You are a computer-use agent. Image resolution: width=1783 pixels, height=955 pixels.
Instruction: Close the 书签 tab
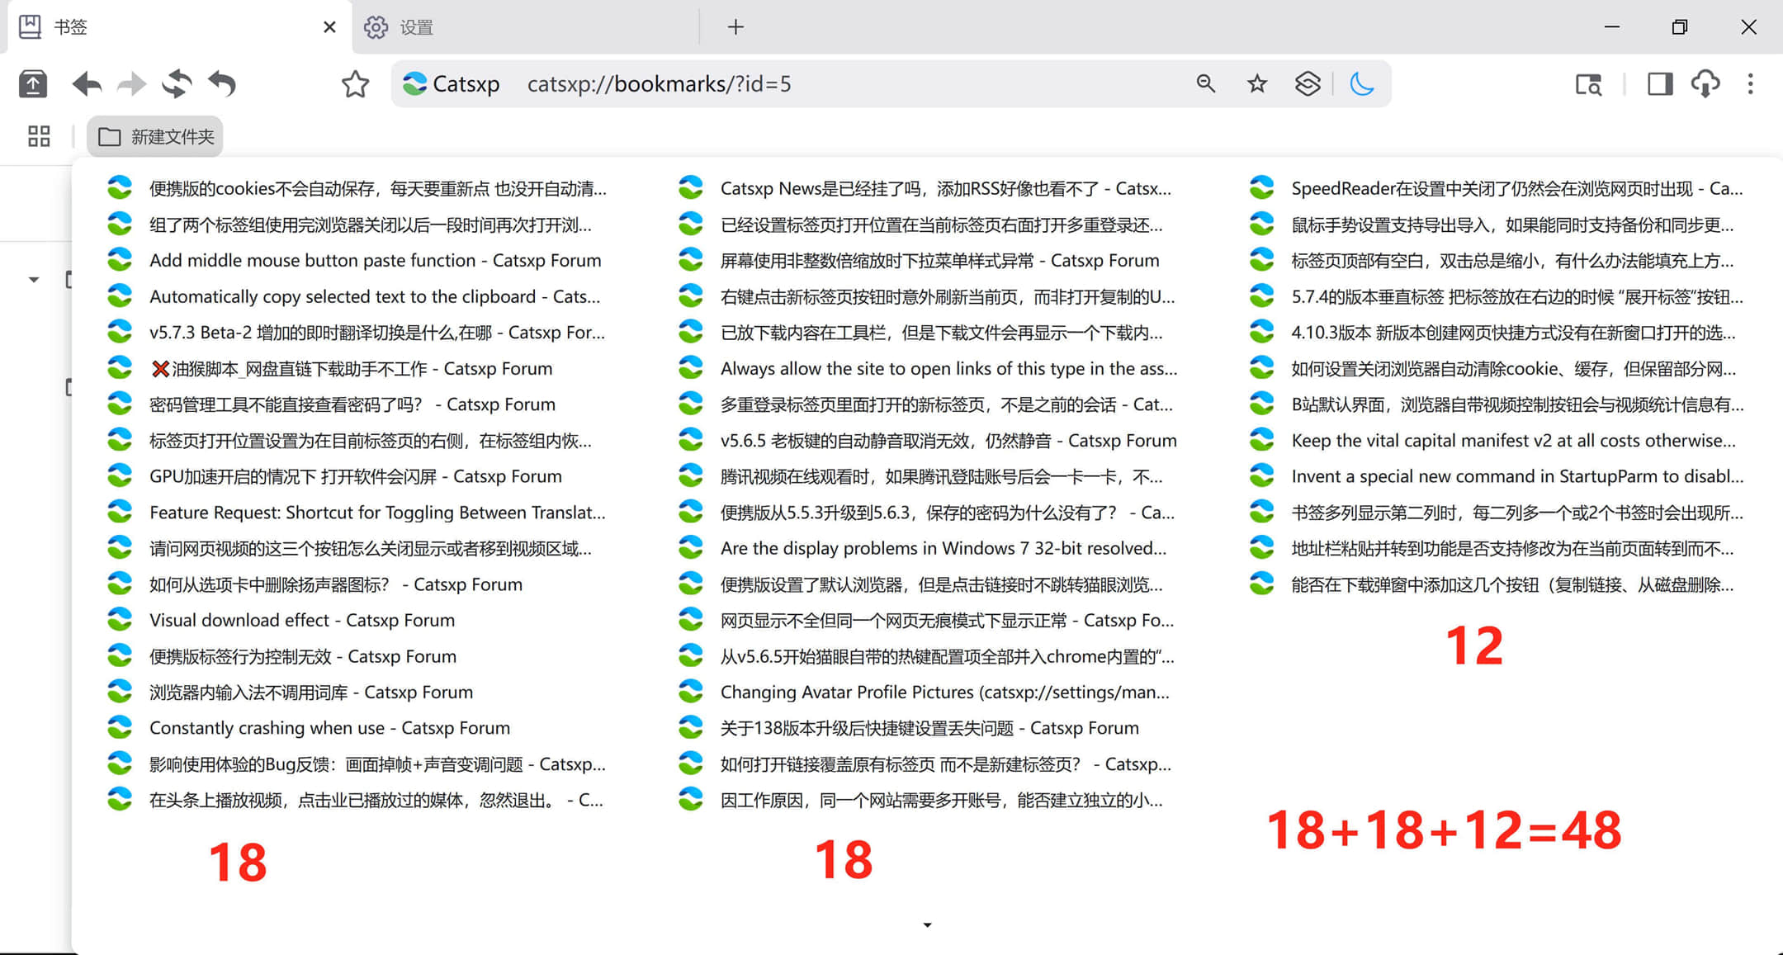329,27
